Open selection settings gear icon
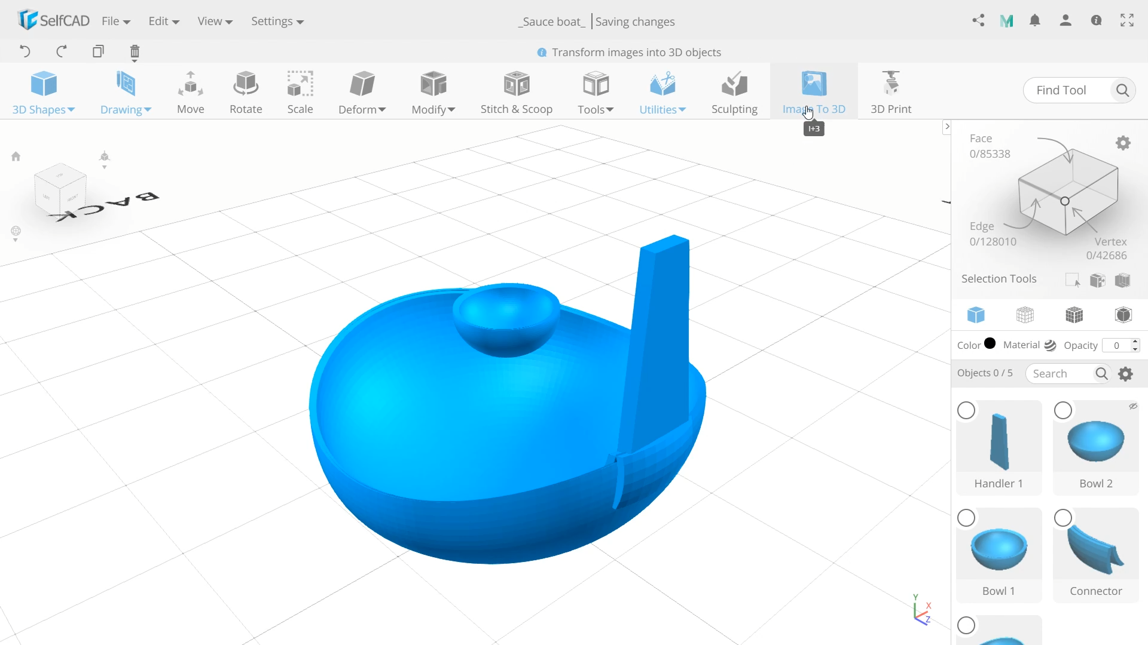This screenshot has width=1148, height=645. coord(1123,143)
